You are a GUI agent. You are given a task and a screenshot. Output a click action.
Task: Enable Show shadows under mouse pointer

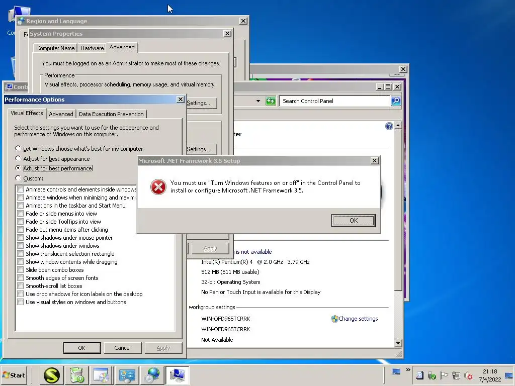tap(20, 238)
